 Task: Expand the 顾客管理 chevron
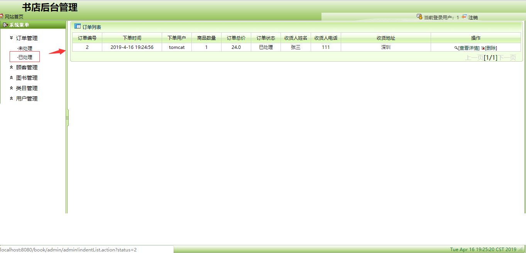click(x=12, y=67)
